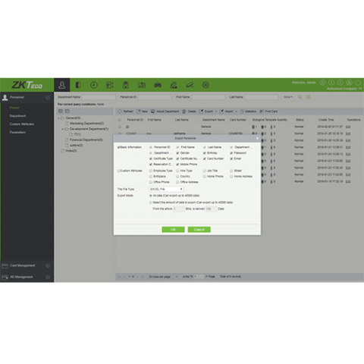Collapse the General department tree node

(58, 118)
